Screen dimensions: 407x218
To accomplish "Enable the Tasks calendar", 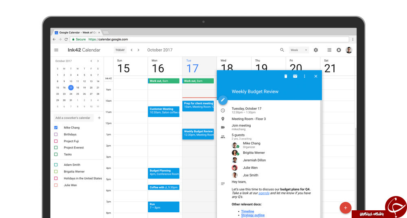I will pyautogui.click(x=56, y=155).
